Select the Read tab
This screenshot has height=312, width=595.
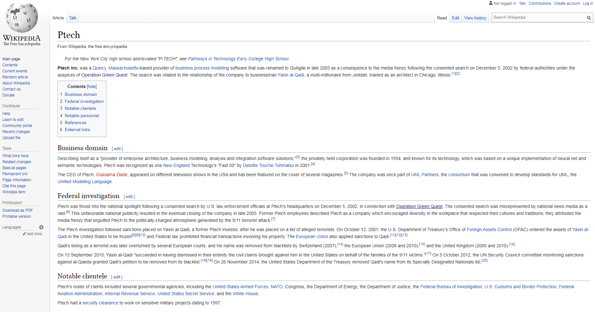(442, 18)
